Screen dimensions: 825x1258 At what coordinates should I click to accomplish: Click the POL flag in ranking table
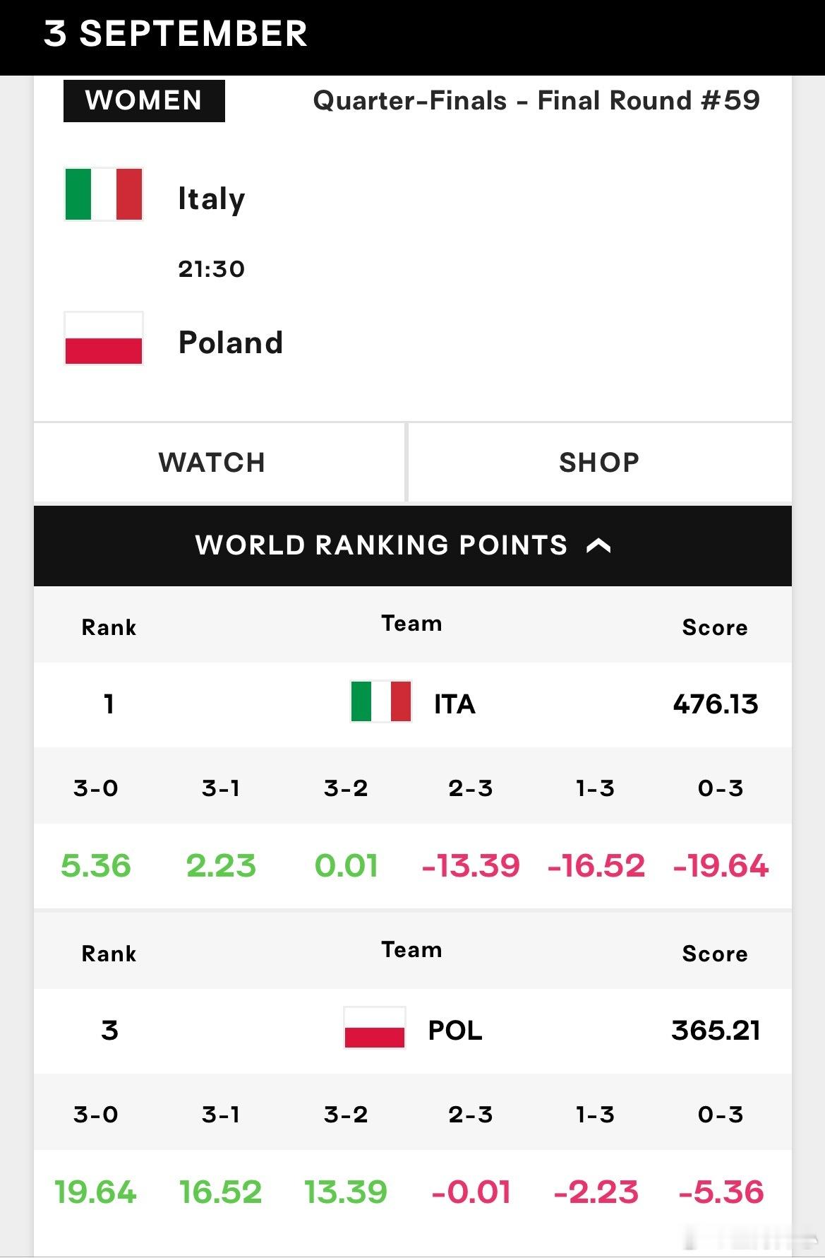(375, 1028)
